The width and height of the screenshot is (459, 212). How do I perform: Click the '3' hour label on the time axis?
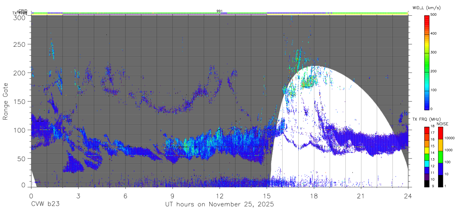[78, 196]
